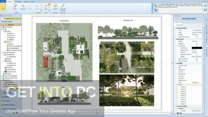This screenshot has height=117, width=208.
Task: Switch to the Strumenti ribbon tab
Action: (x=18, y=1)
